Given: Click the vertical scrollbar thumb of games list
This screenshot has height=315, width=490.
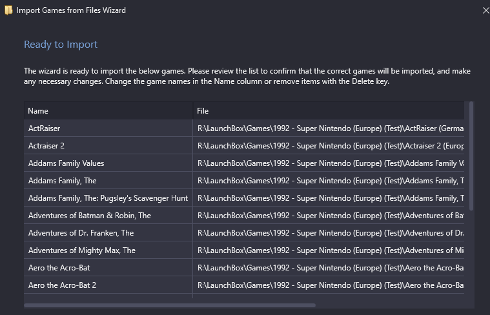Looking at the screenshot, I should tap(471, 156).
